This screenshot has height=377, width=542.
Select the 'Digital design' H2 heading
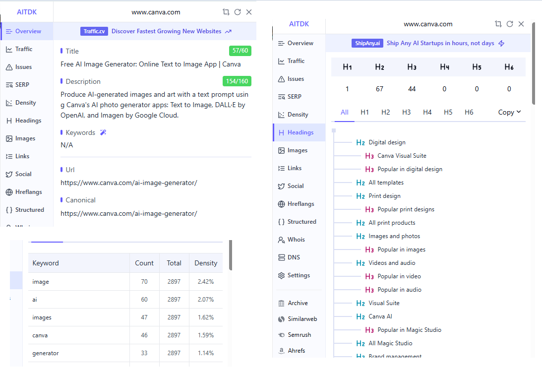tap(381, 142)
